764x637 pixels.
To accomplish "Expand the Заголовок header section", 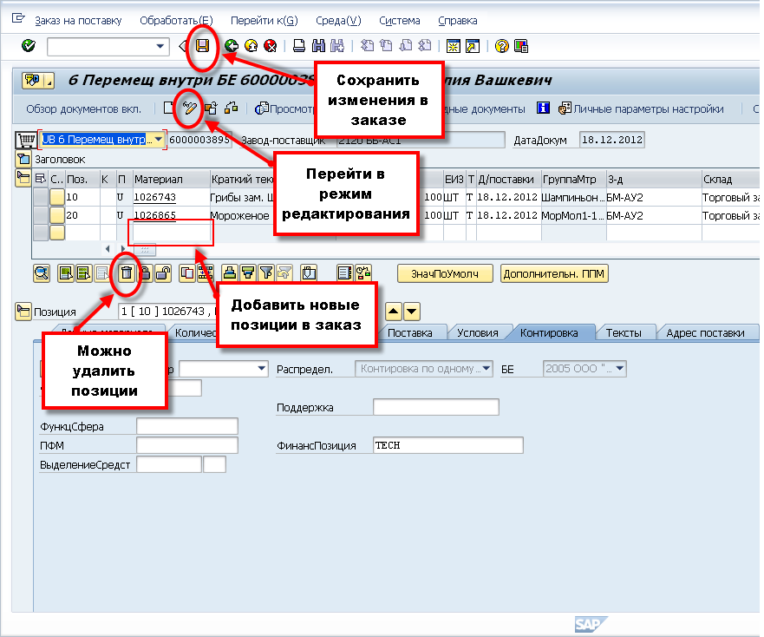I will (x=23, y=159).
